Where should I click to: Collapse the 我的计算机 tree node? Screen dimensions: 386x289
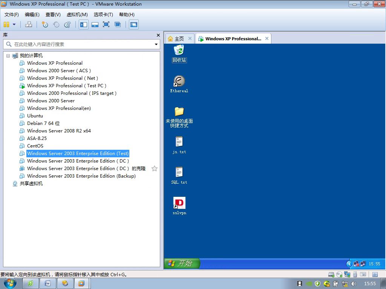[8, 56]
